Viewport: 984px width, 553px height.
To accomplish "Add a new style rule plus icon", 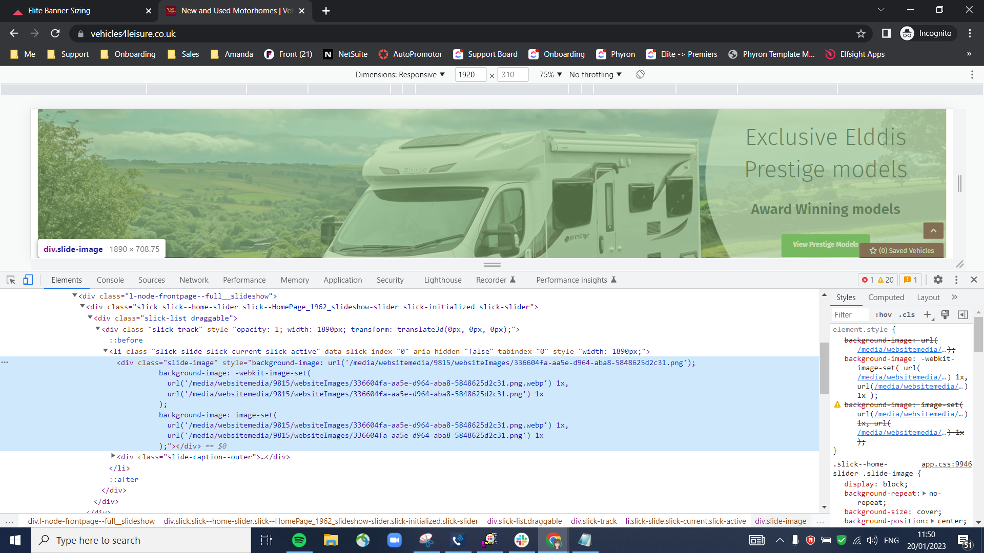I will (x=928, y=315).
